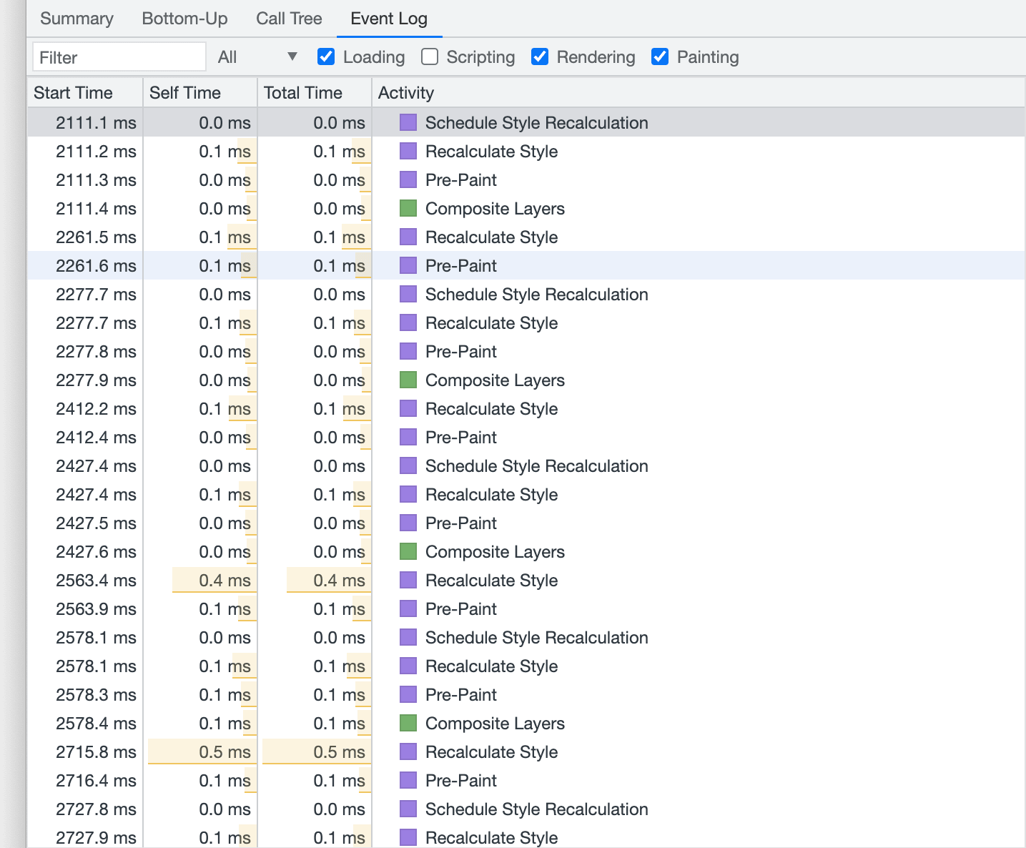Open the Call Tree tab
This screenshot has height=848, width=1026.
click(289, 19)
